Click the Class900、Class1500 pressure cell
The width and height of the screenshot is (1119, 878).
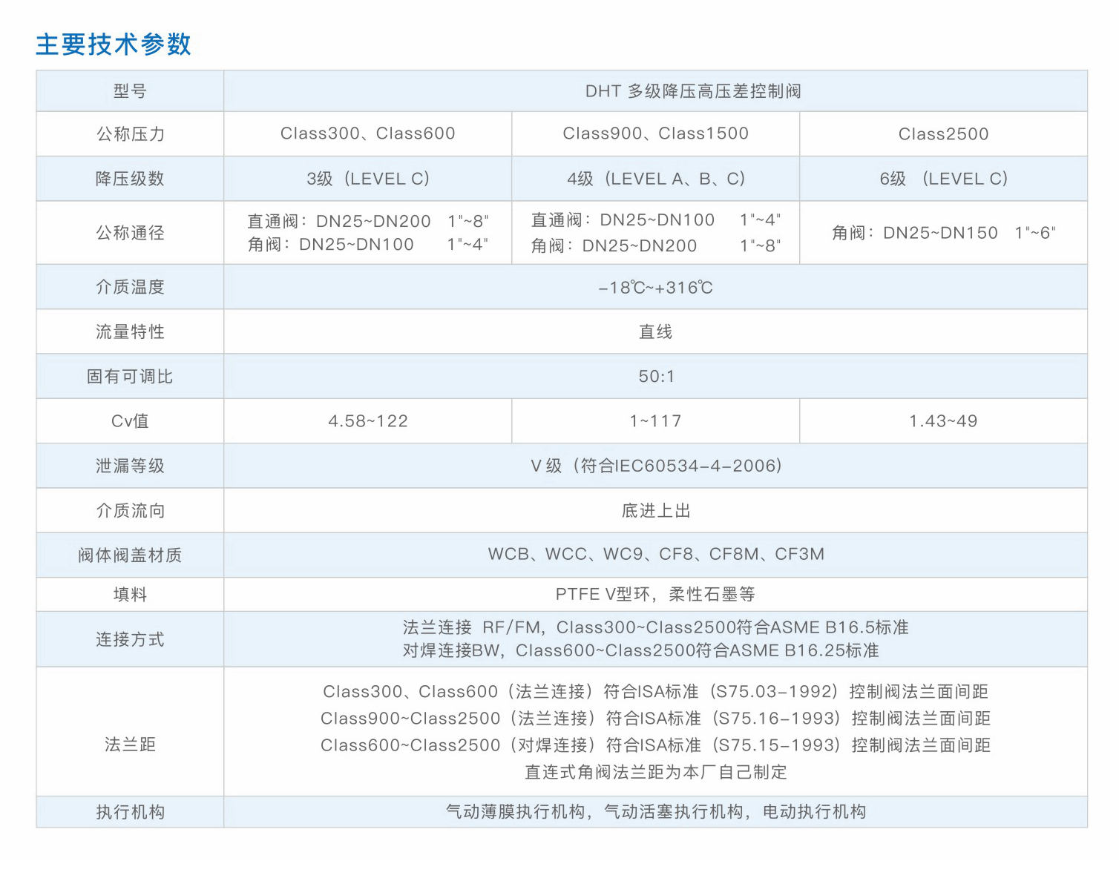pyautogui.click(x=655, y=133)
